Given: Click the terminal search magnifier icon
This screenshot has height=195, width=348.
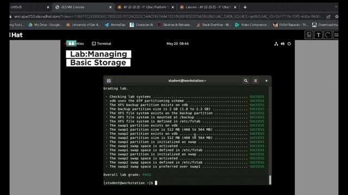Looking at the screenshot, I should coord(246,81).
